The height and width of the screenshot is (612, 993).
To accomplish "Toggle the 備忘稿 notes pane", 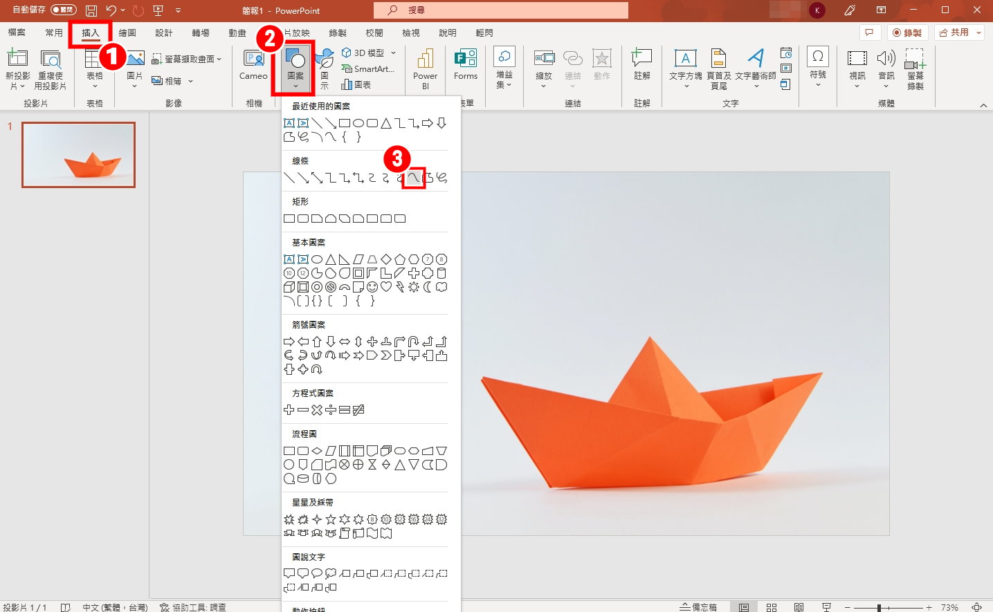I will pyautogui.click(x=698, y=607).
